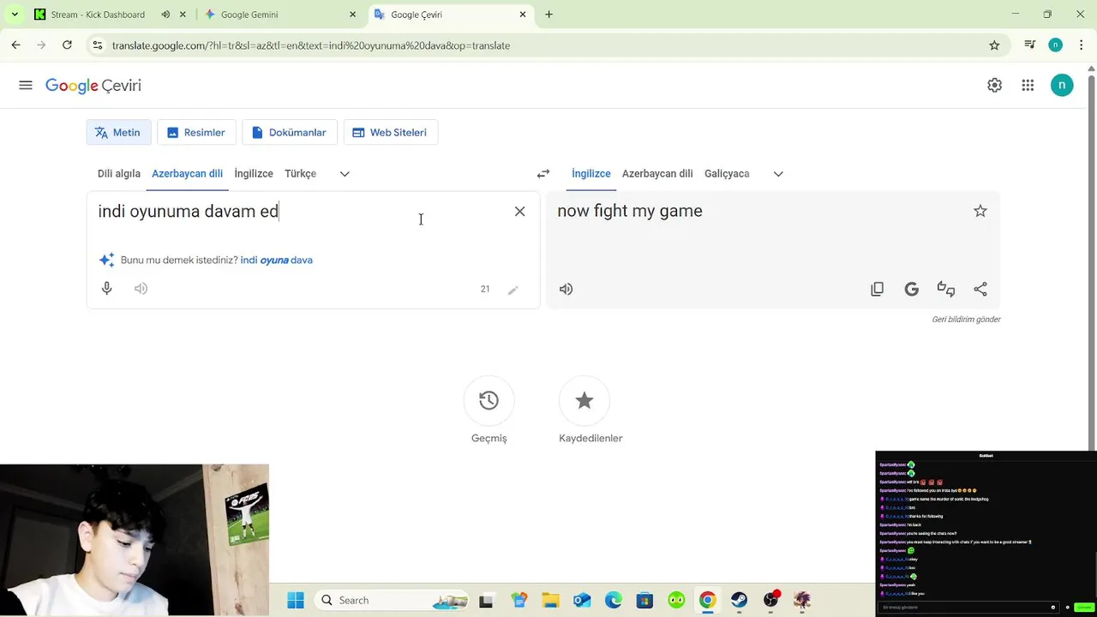This screenshot has height=617, width=1097.
Task: Switch to Web Siteleri translation
Action: [391, 133]
